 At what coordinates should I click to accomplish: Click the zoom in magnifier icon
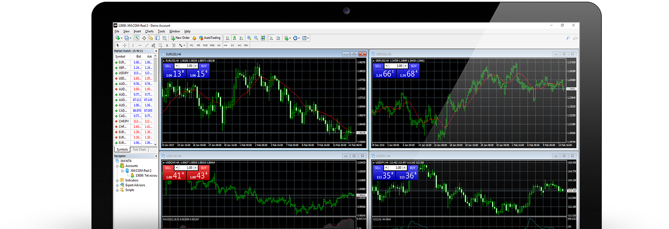click(x=249, y=38)
